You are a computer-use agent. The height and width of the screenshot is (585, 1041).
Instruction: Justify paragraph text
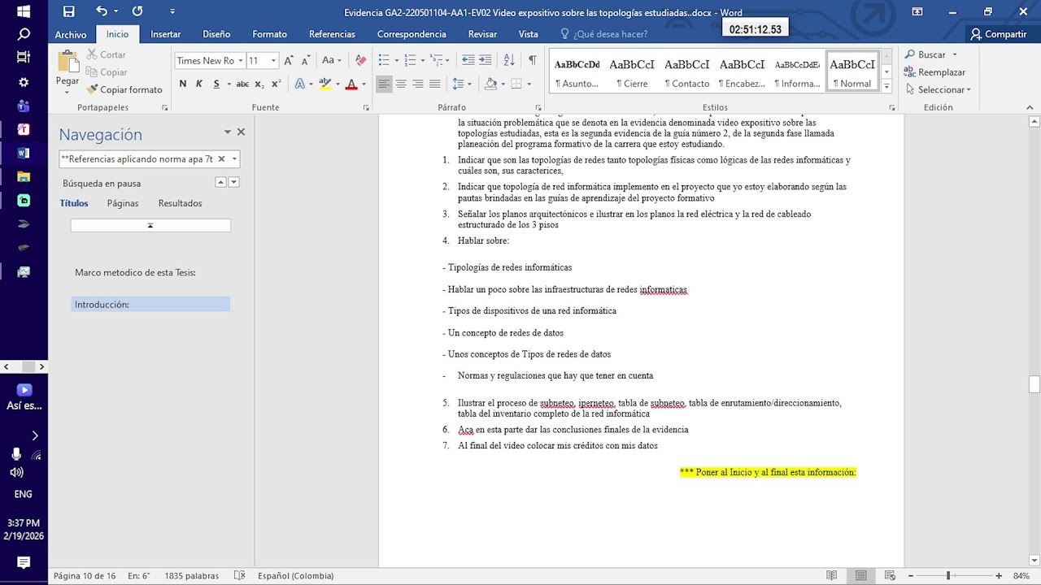(435, 84)
